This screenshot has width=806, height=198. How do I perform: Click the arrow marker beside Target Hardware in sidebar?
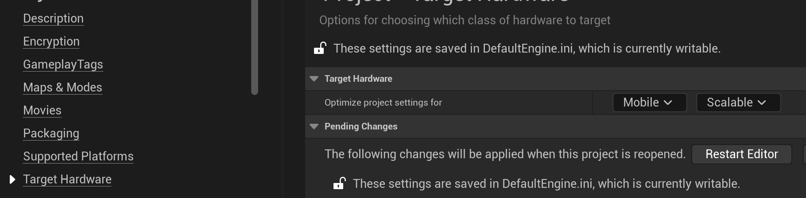point(12,179)
